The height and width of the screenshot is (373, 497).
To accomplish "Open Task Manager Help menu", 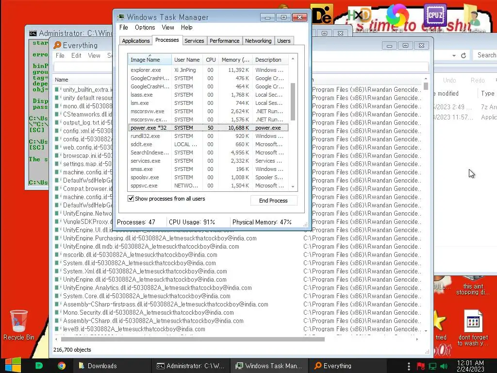I will click(187, 27).
